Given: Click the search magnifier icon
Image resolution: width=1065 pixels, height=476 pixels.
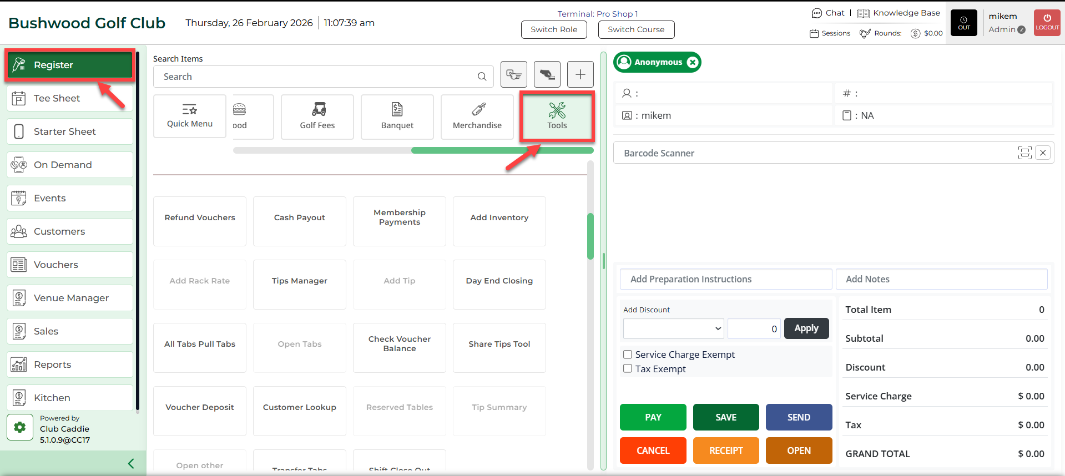Looking at the screenshot, I should (482, 77).
